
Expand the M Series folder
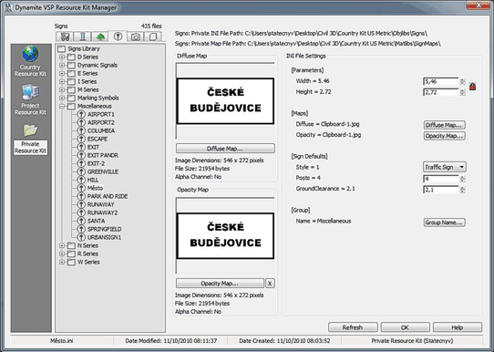pos(62,89)
